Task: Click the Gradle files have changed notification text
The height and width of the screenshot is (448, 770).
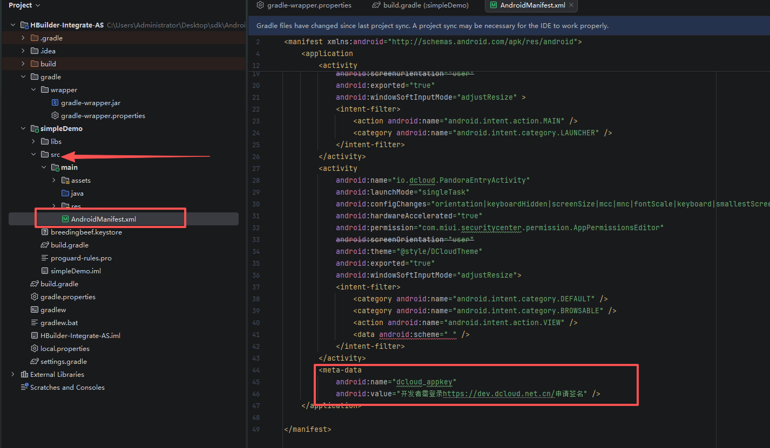Action: pos(433,26)
